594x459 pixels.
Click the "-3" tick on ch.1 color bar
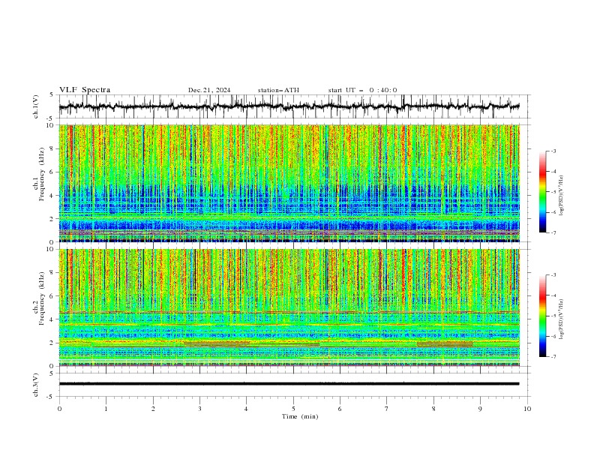[553, 151]
